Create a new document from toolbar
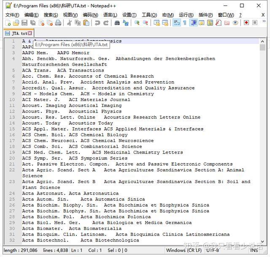This screenshot has height=257, width=270. click(x=8, y=23)
